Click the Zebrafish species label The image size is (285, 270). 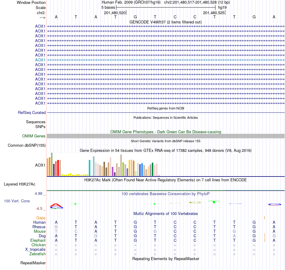tap(37, 254)
